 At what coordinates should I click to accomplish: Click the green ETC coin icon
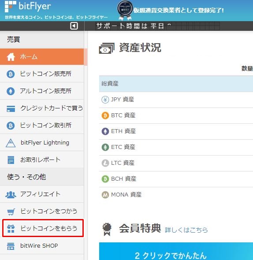coord(105,147)
